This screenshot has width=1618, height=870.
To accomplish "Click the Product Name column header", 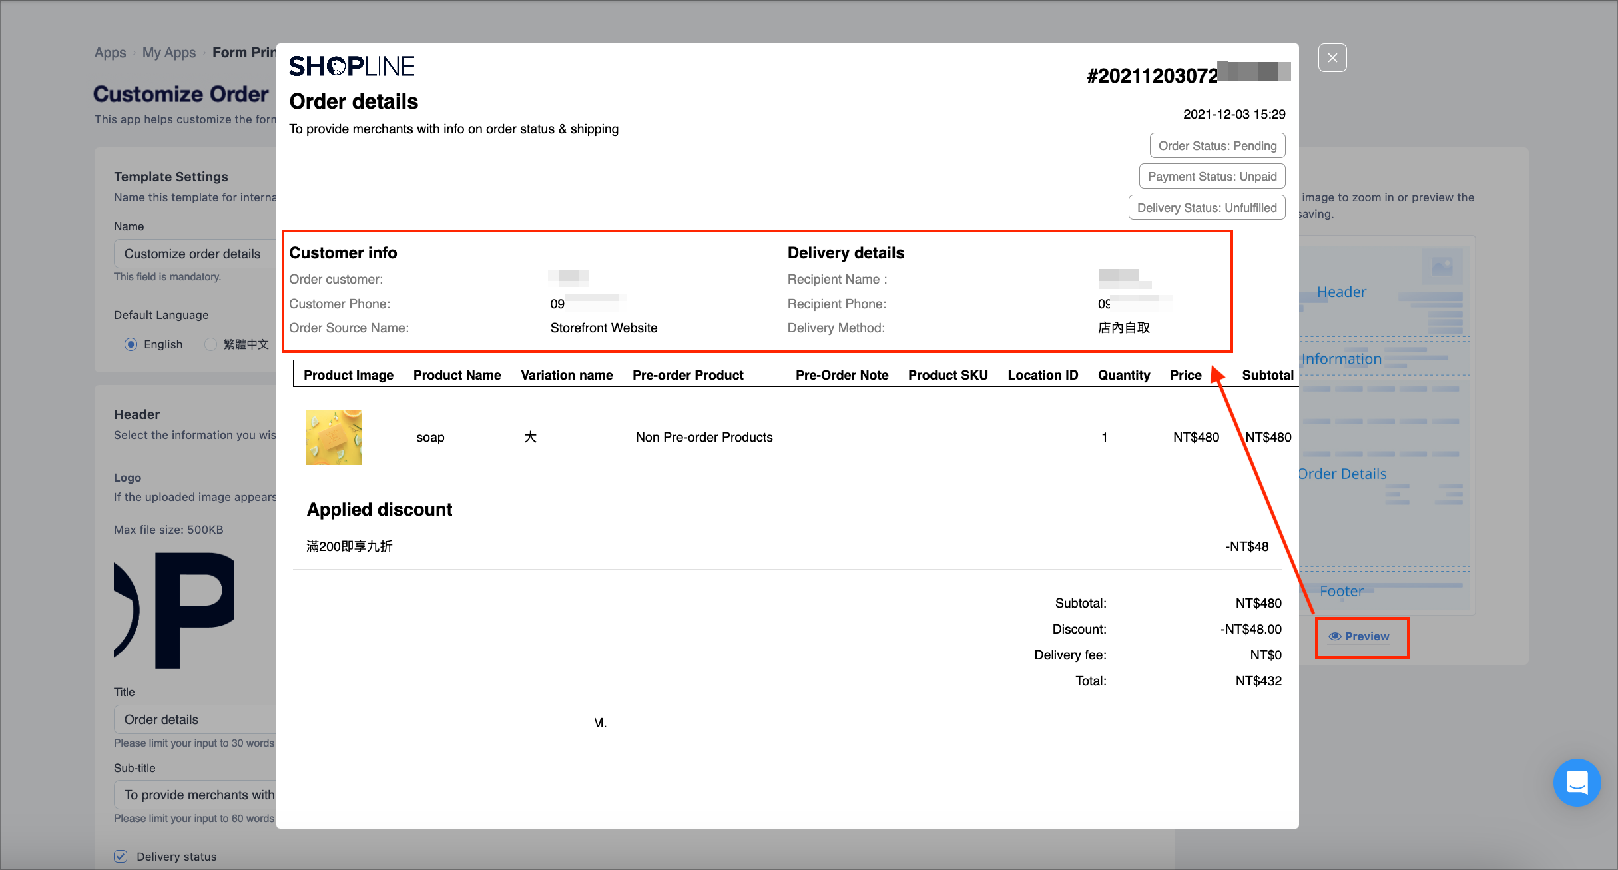I will [x=457, y=375].
